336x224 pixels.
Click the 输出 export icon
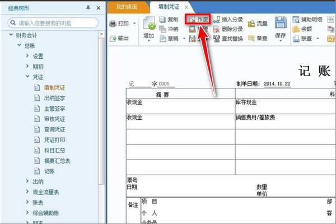[113, 39]
